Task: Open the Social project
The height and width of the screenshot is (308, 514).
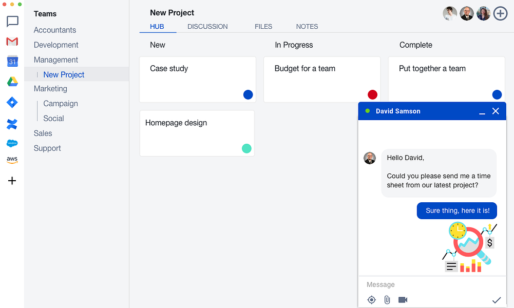Action: click(53, 118)
